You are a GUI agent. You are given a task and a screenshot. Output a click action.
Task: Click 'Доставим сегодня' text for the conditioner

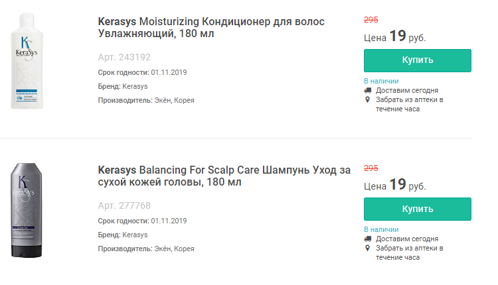tap(407, 90)
